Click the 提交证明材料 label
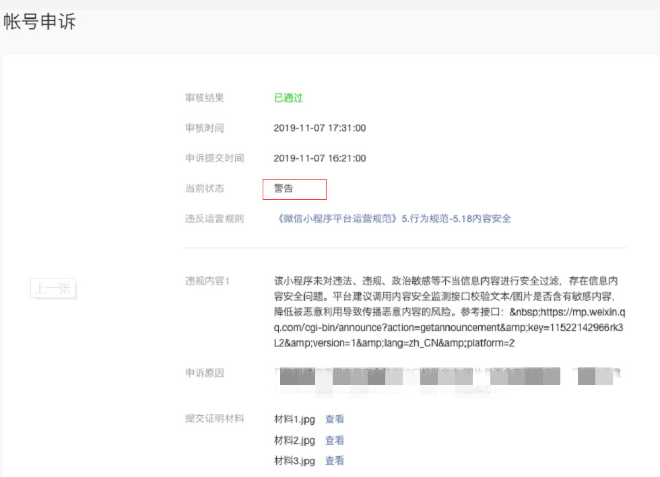The height and width of the screenshot is (477, 660). tap(214, 418)
